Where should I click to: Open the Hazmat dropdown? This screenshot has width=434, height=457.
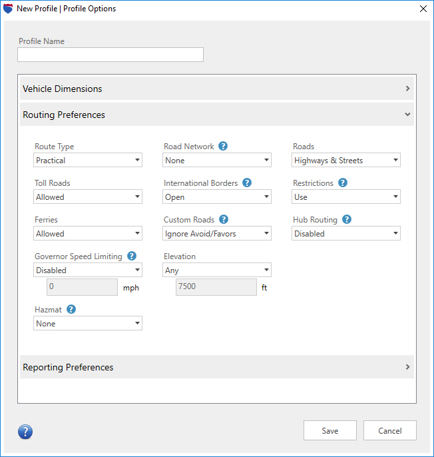(x=88, y=324)
